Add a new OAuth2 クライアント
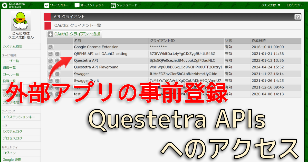Image resolution: width=308 pixels, height=162 pixels. coord(74,34)
